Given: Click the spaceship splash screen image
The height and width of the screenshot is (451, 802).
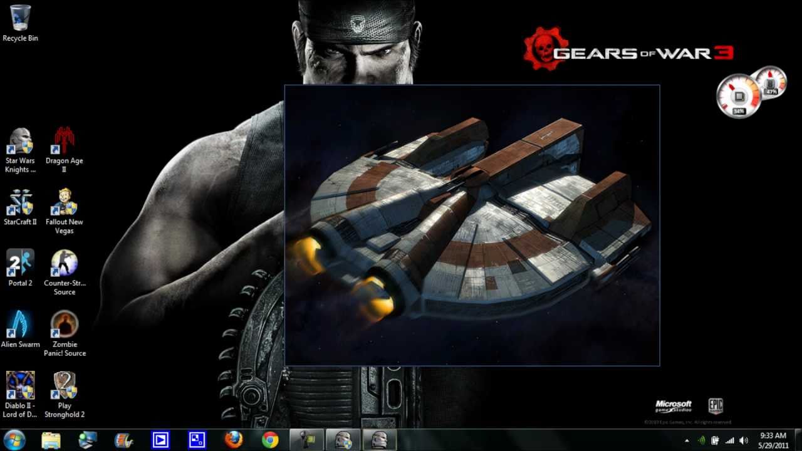Looking at the screenshot, I should click(472, 225).
